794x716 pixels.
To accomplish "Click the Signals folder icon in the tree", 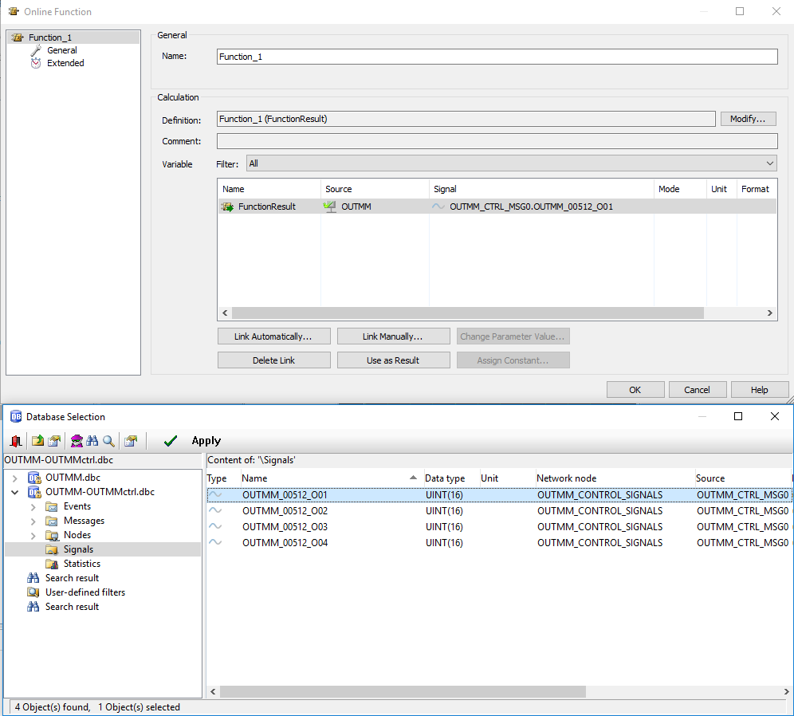I will pyautogui.click(x=52, y=549).
